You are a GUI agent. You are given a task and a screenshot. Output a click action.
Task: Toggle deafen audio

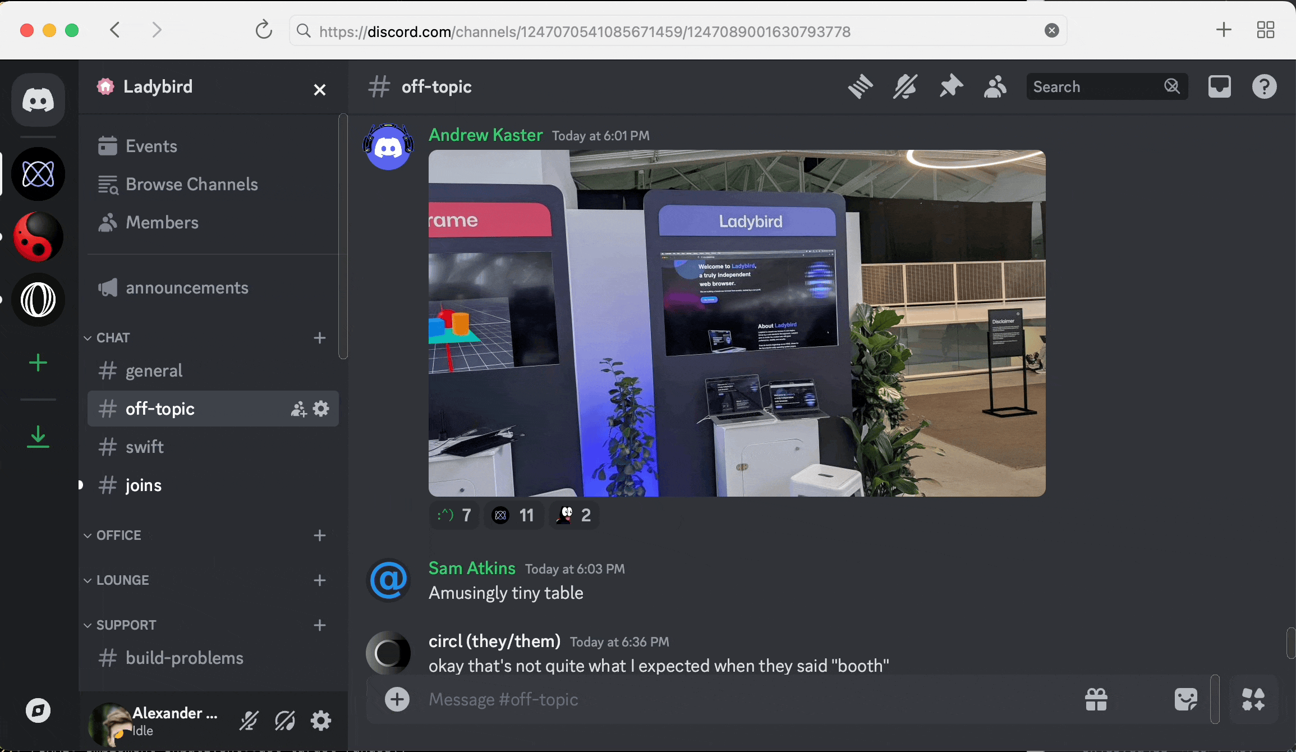(285, 721)
